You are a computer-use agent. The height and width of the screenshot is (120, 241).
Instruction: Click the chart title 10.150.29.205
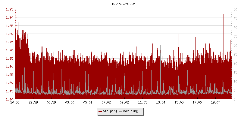pos(123,4)
